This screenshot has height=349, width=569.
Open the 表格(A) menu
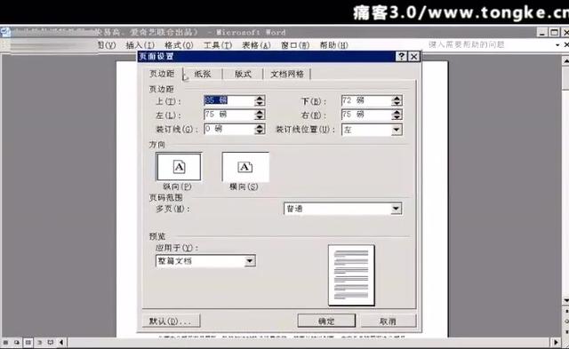point(256,45)
